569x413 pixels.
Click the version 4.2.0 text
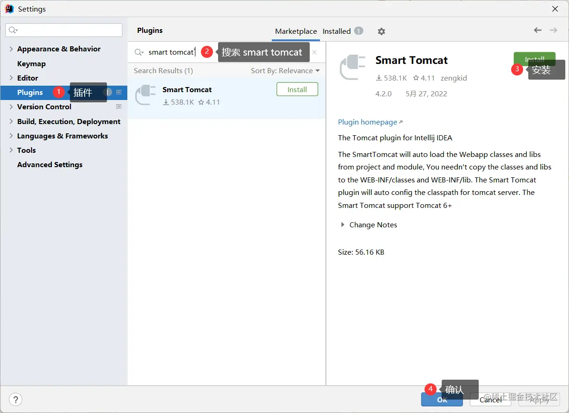coord(383,94)
